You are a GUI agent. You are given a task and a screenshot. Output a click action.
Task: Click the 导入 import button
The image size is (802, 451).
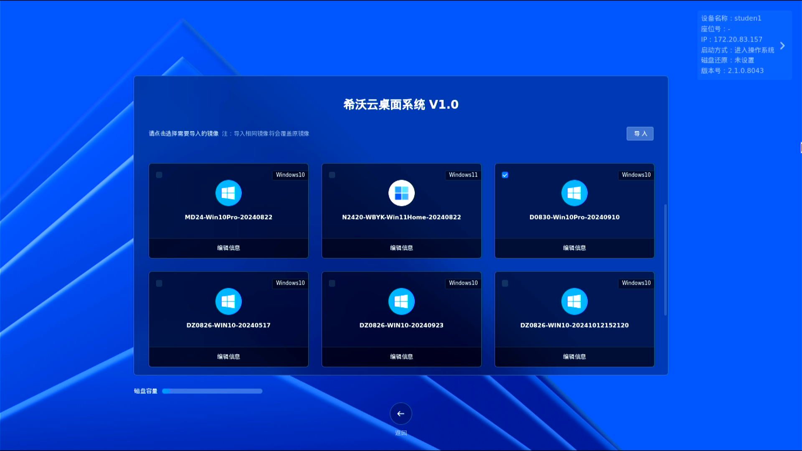coord(640,134)
